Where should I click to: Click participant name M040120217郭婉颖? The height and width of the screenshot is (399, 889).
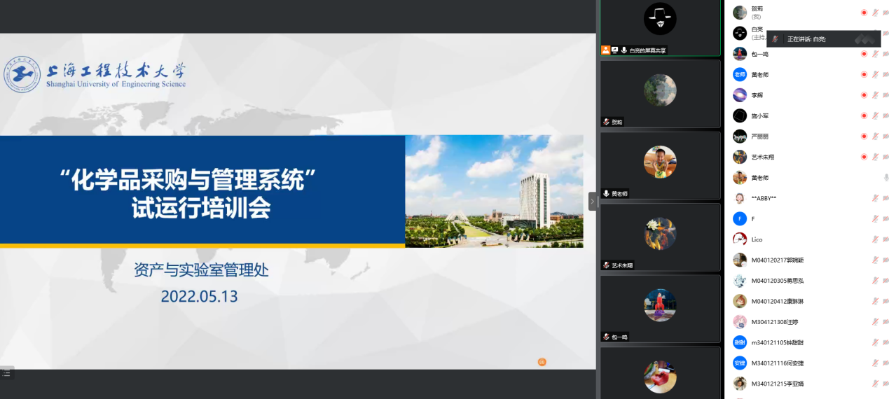778,260
